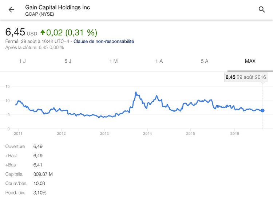Image resolution: width=273 pixels, height=204 pixels.
Task: Click the blue endpoint dot on chart
Action: pyautogui.click(x=263, y=110)
